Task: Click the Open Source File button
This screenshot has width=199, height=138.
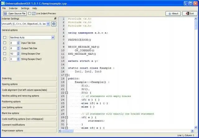Action: coord(15,14)
